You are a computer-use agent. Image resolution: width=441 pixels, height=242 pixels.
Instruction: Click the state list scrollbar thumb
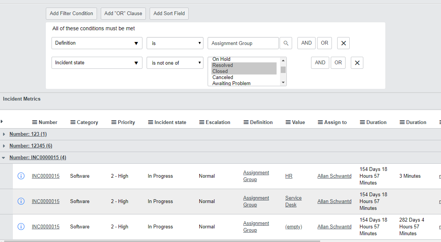[x=283, y=70]
